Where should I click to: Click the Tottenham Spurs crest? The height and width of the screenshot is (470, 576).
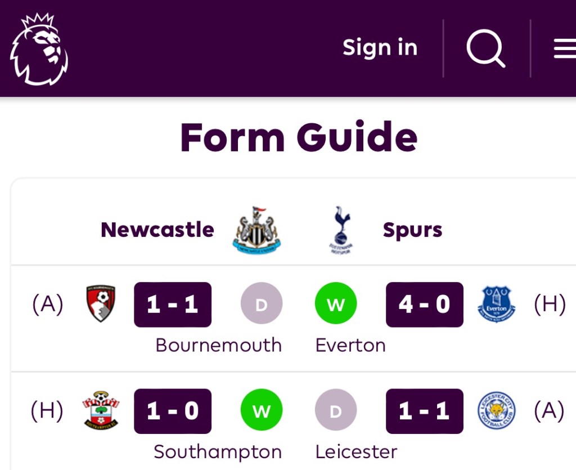tap(341, 230)
